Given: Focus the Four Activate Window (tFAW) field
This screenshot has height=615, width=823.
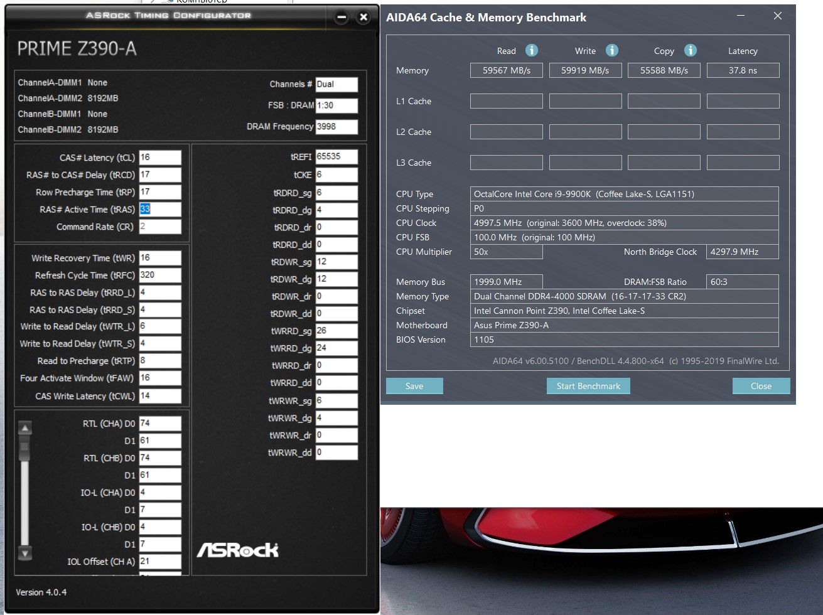Looking at the screenshot, I should tap(160, 378).
